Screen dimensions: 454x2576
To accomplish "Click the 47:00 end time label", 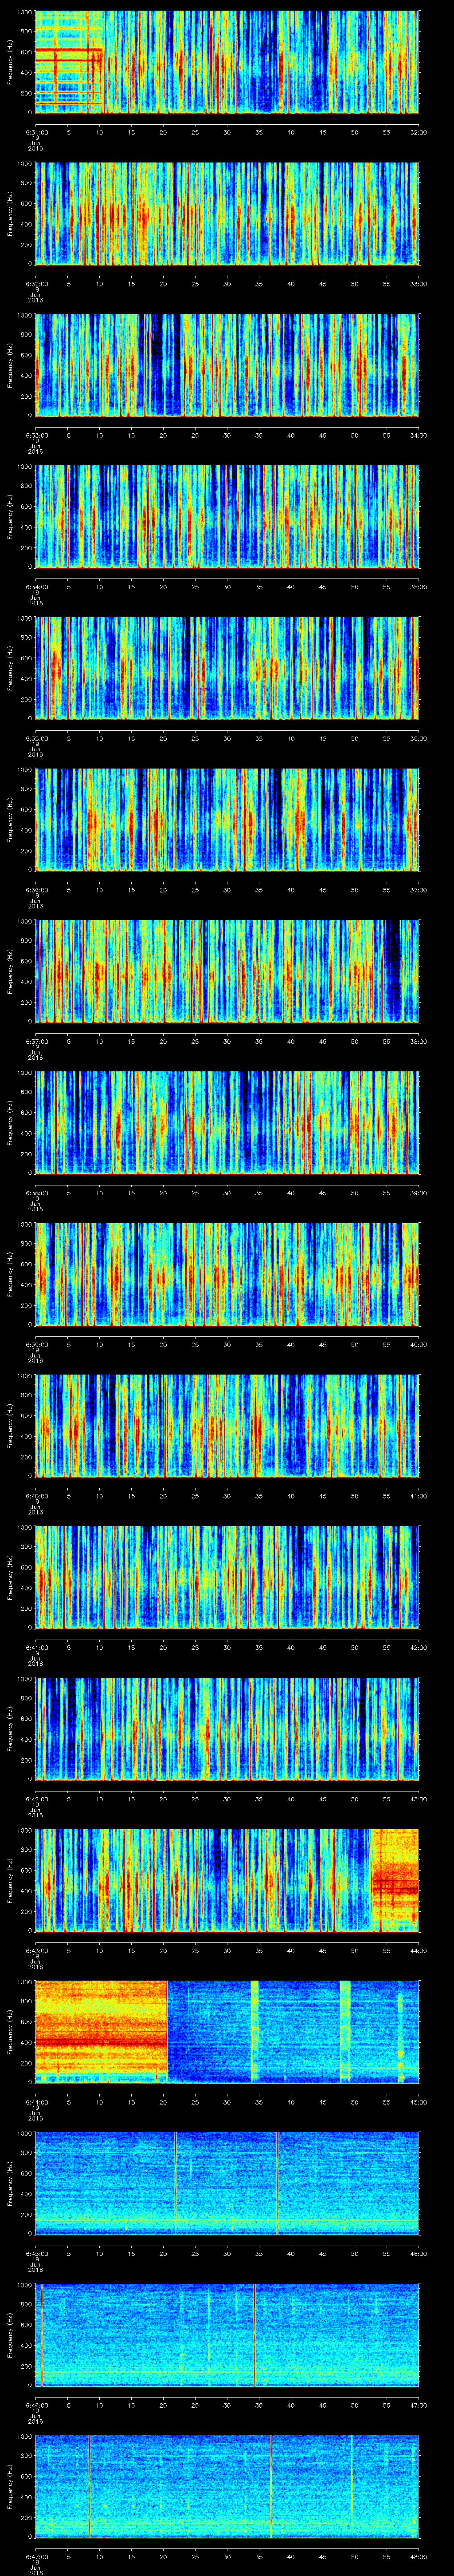I will pyautogui.click(x=418, y=2405).
